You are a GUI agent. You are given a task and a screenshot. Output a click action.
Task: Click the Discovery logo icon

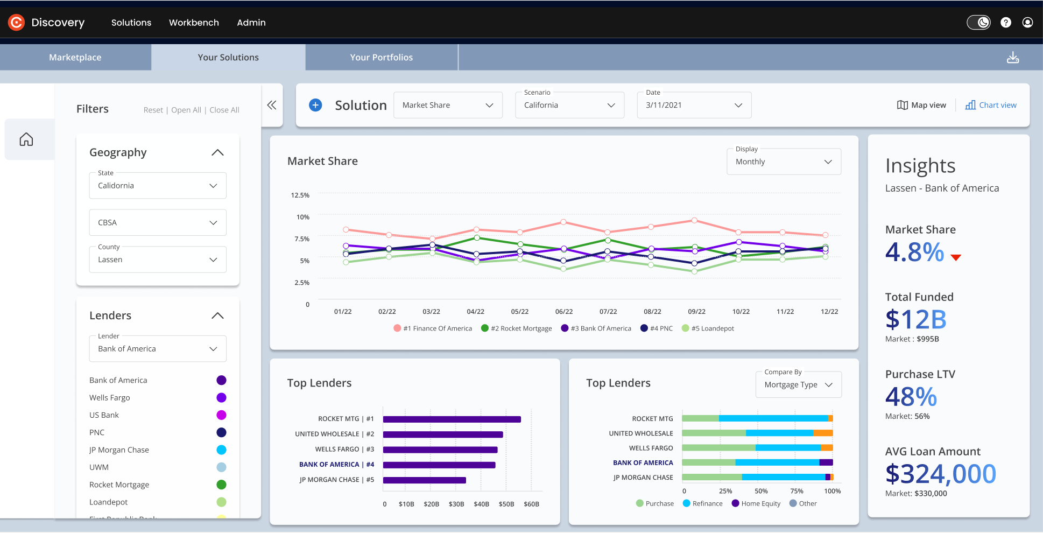(17, 22)
